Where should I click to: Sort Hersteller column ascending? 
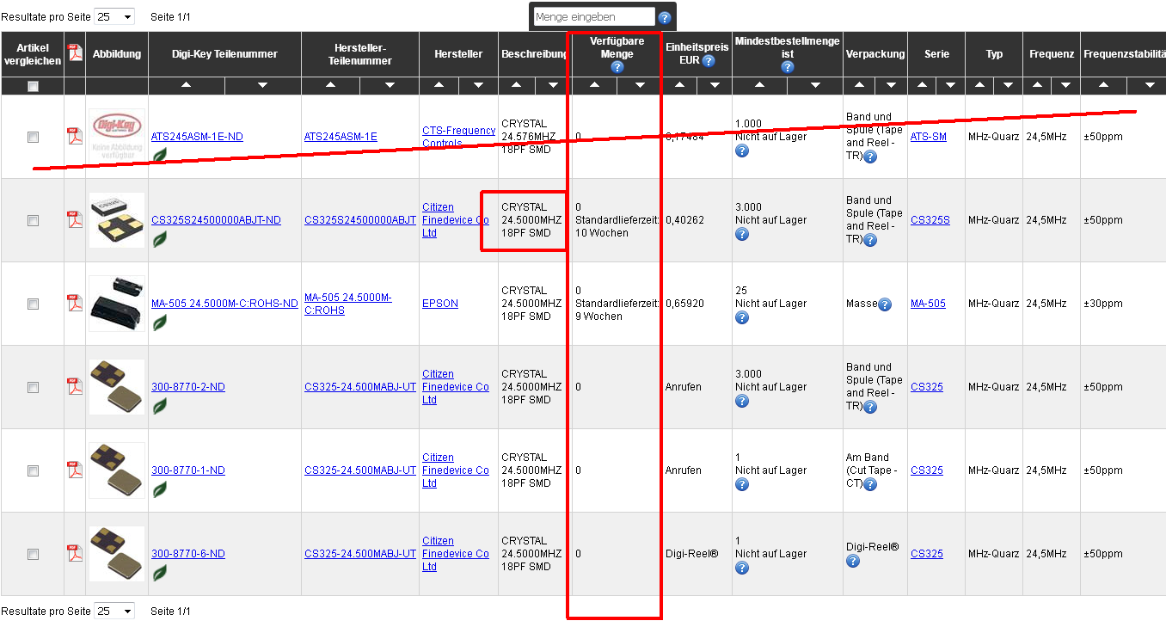(x=439, y=86)
